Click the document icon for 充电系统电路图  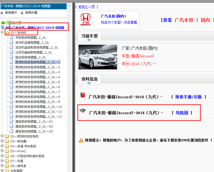click(x=12, y=37)
